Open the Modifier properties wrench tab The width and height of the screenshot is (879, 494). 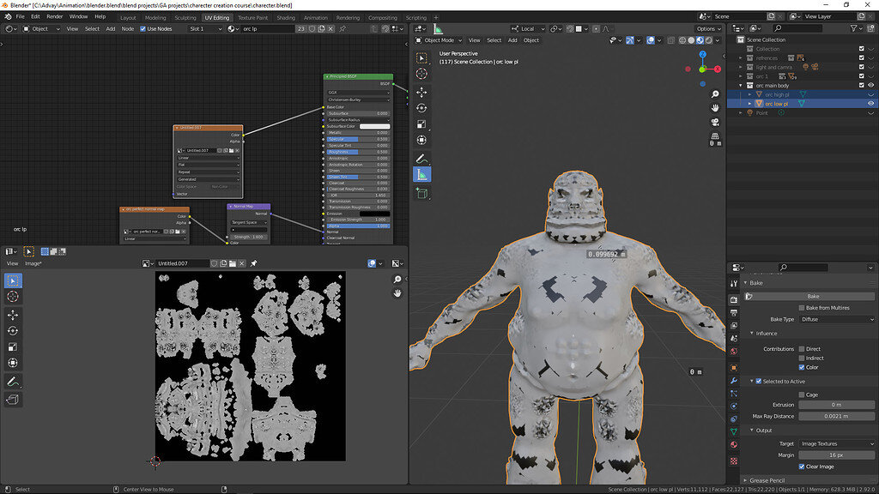[734, 380]
